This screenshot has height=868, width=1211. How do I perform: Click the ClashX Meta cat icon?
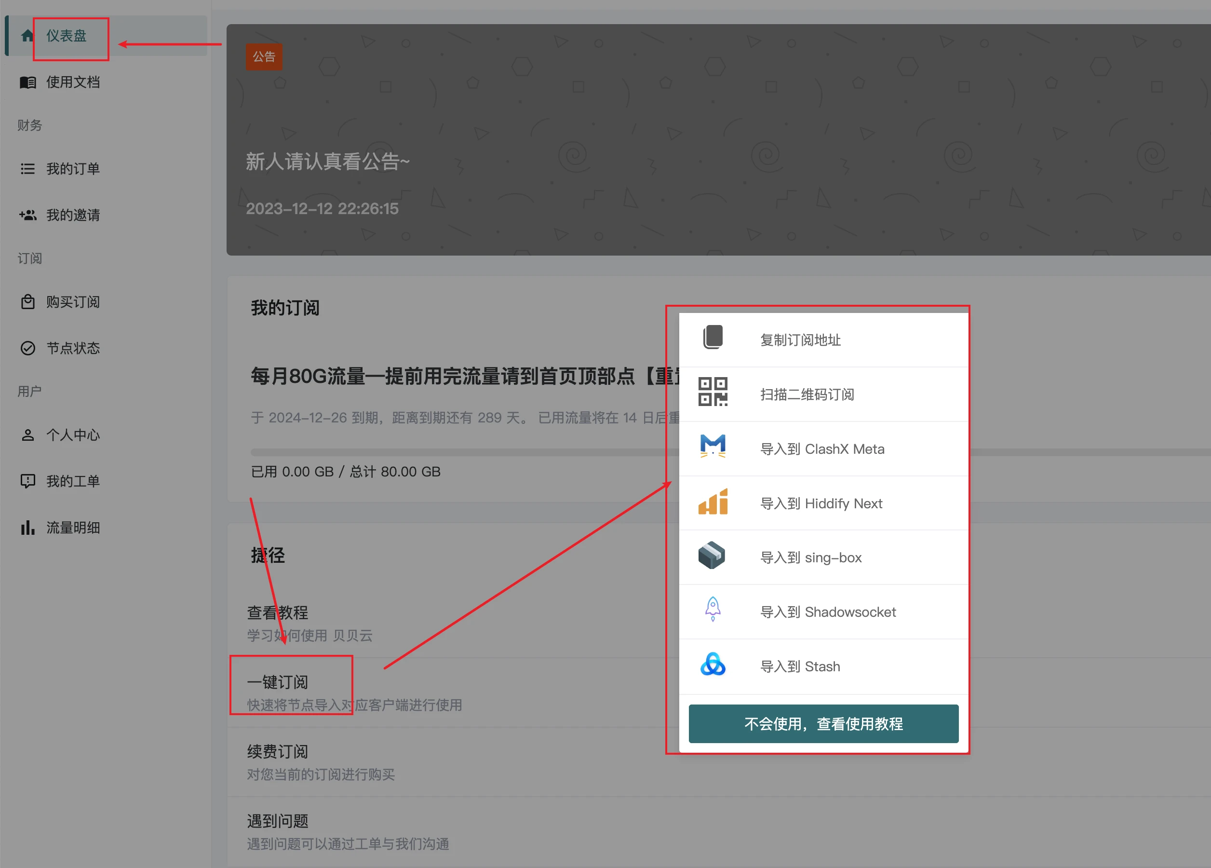pos(713,447)
